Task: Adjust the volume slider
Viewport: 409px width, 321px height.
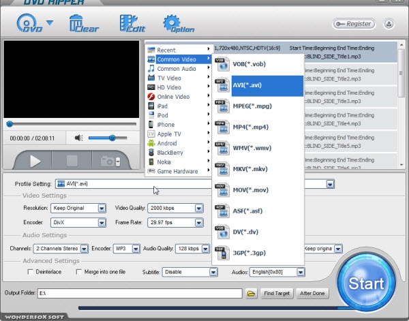Action: pos(111,138)
